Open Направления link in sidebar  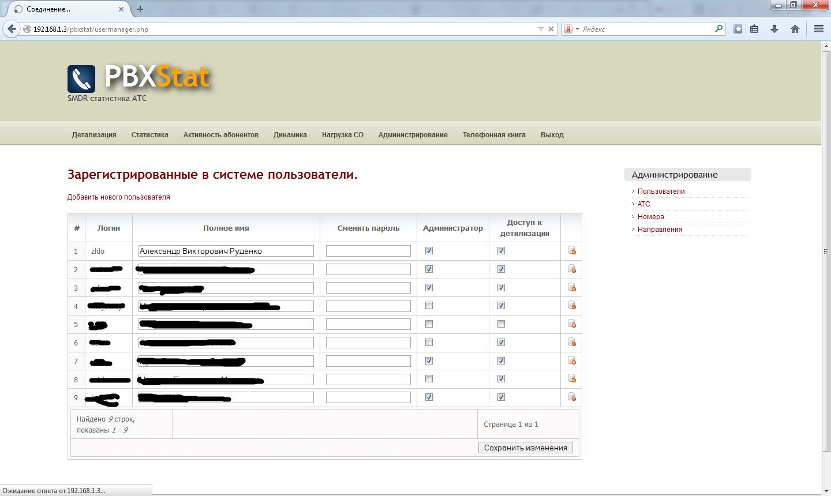660,230
